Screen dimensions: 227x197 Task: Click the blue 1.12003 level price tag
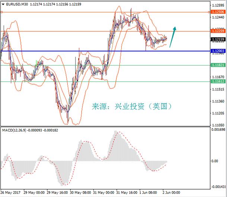218,51
